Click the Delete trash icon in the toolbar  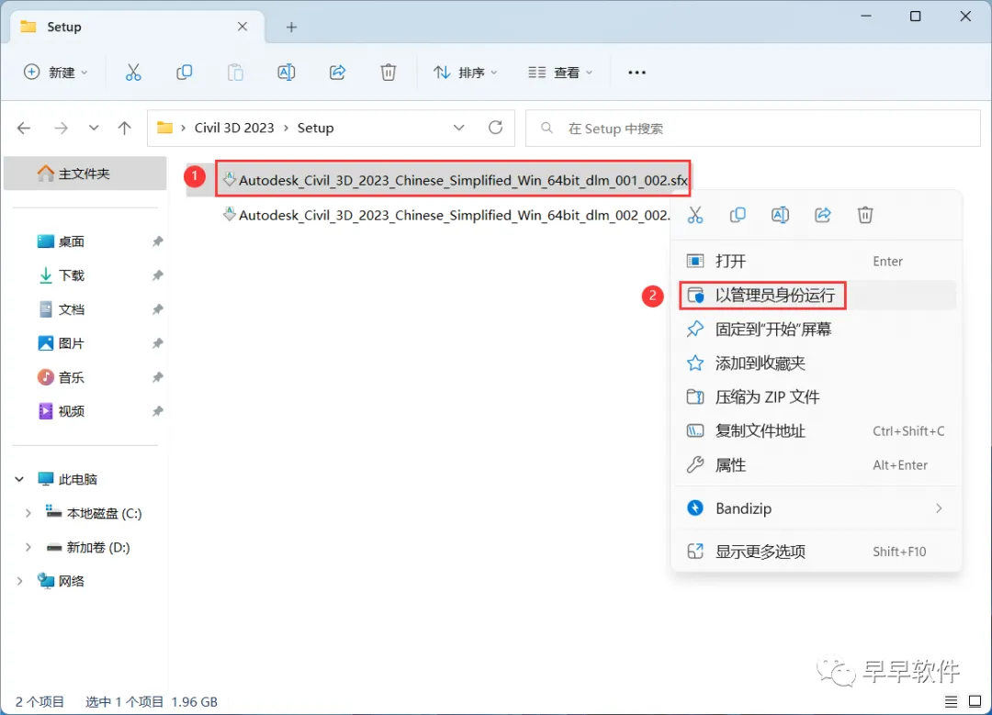pyautogui.click(x=388, y=73)
